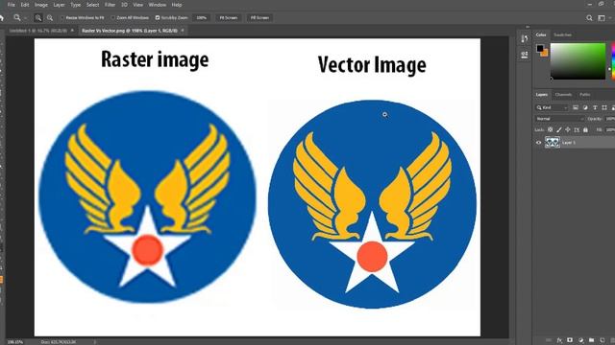The height and width of the screenshot is (345, 615).
Task: Click the 100% zoom button
Action: click(x=201, y=17)
